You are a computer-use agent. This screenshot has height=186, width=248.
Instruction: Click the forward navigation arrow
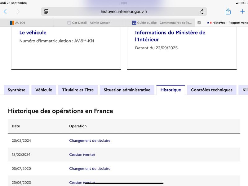[x=18, y=11]
